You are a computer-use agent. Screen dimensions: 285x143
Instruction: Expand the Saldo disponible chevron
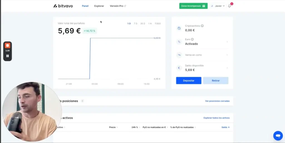tap(227, 68)
